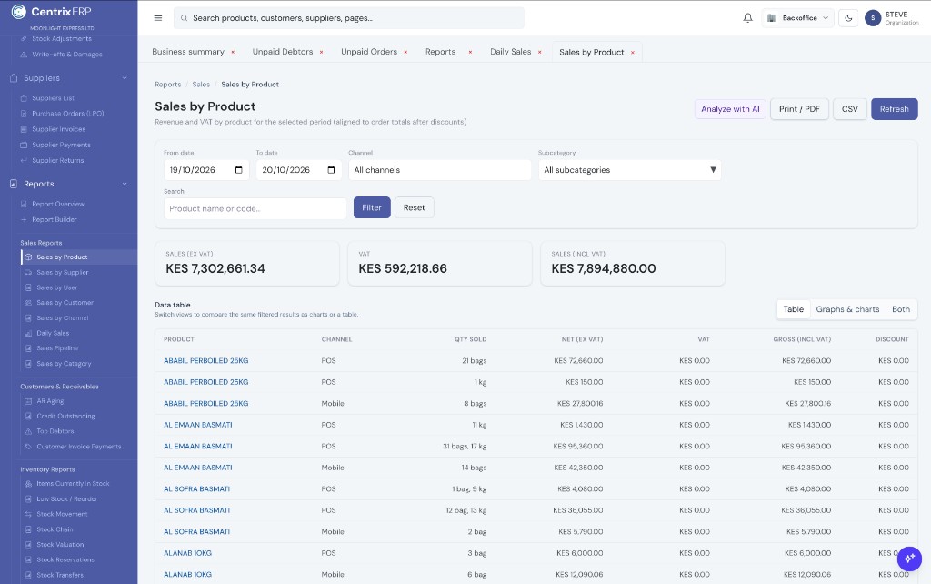Switch to the Unpaid Orders tab
931x584 pixels.
[x=369, y=52]
